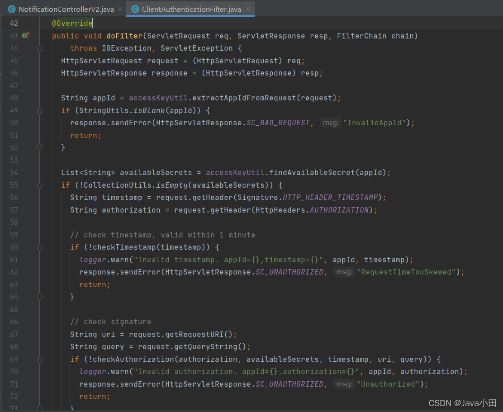Click the Java class icon on ClientAuthenticationFilter tab
The width and height of the screenshot is (503, 412).
(135, 9)
